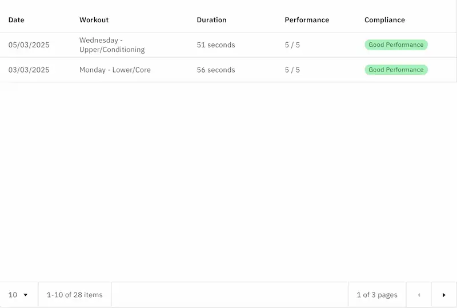The image size is (457, 308).
Task: Go to the next page arrow
Action: 444,295
